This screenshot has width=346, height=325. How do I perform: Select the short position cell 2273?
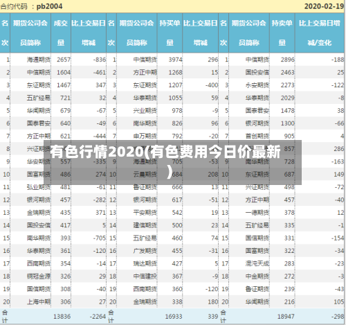click(288, 85)
